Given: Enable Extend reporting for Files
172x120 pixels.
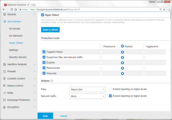Looking at the screenshot, I should coord(110,89).
